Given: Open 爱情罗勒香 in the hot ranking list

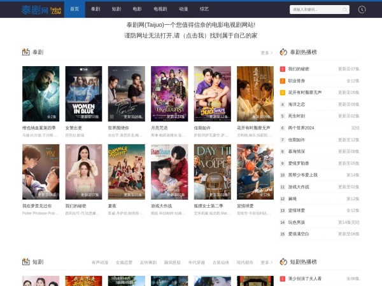Looking at the screenshot, I should 299,163.
